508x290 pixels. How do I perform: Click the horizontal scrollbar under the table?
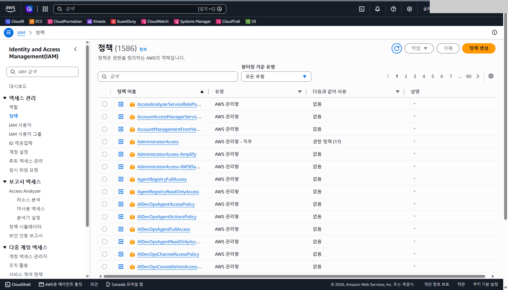(294, 276)
